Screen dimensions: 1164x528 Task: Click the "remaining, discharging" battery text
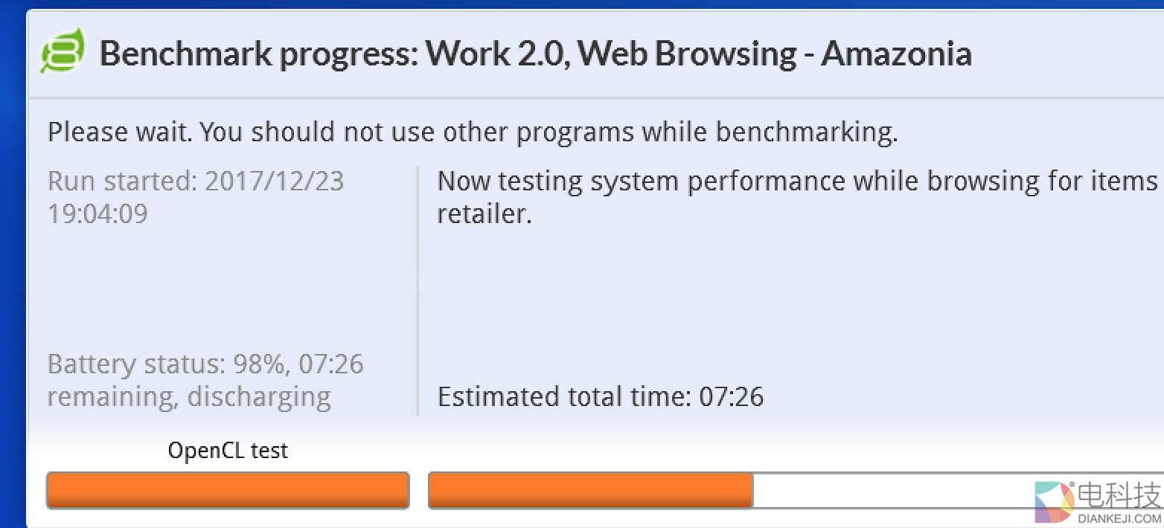coord(189,397)
